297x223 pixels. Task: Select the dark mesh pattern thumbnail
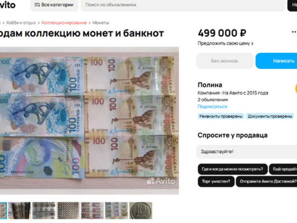pos(68,210)
